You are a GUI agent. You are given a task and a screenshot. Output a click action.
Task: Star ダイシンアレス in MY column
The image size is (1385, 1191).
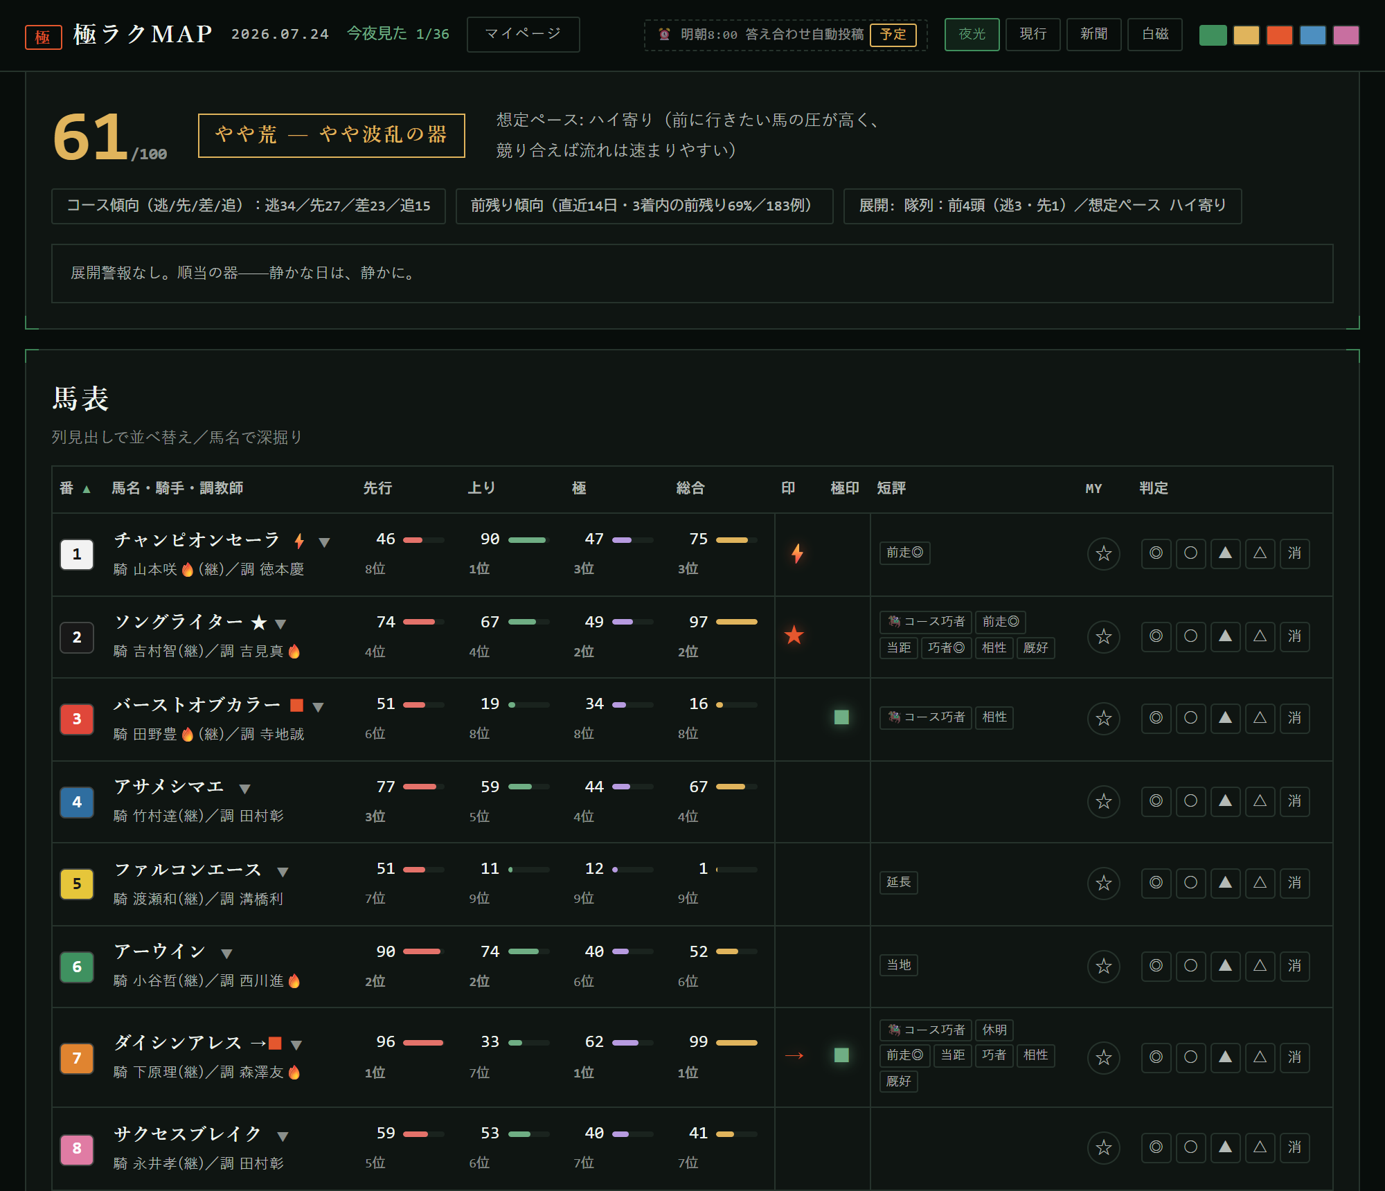[x=1103, y=1057]
